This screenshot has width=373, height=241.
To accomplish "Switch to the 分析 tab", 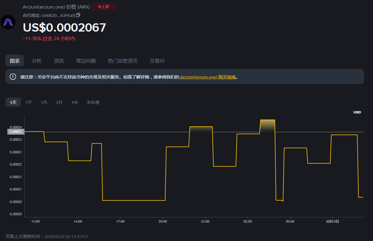I will [x=37, y=61].
